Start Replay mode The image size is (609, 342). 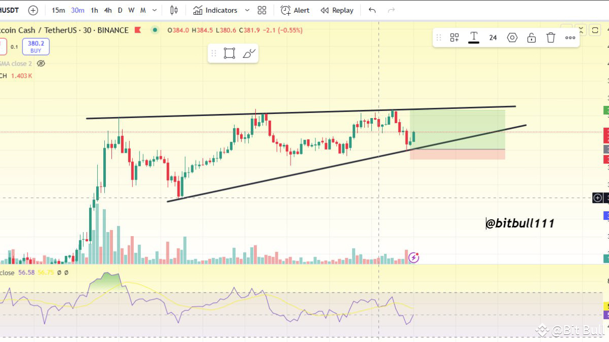337,10
